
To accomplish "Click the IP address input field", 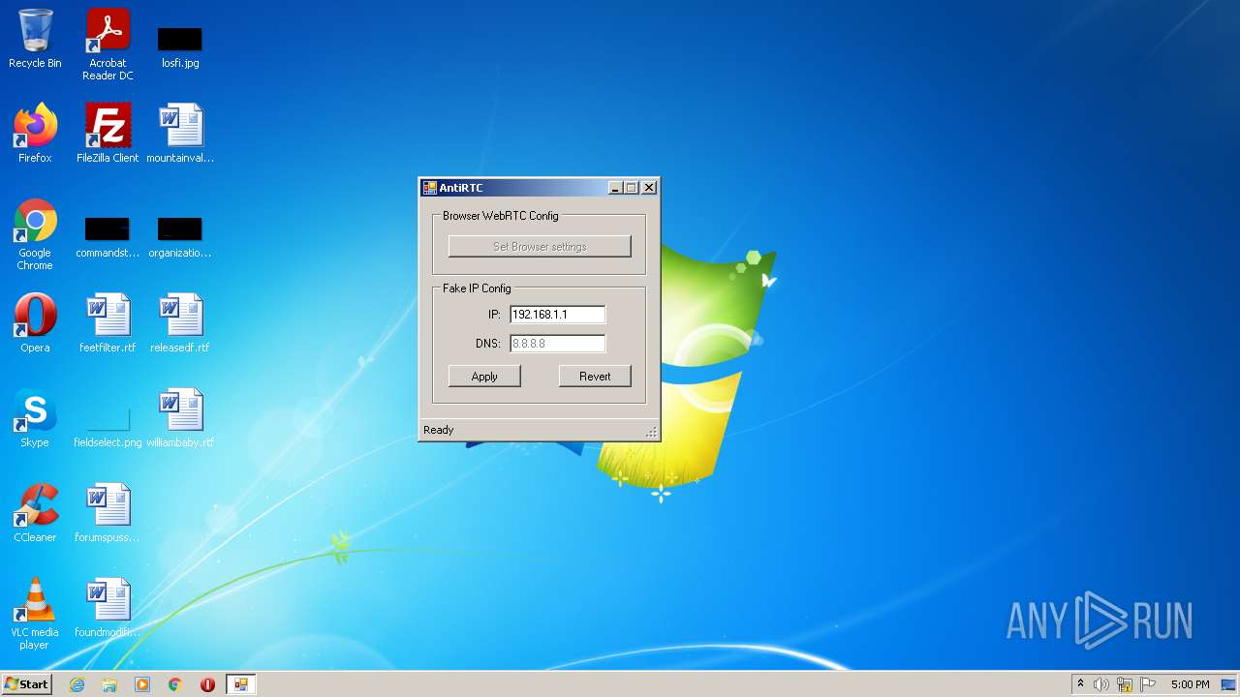I will click(557, 315).
